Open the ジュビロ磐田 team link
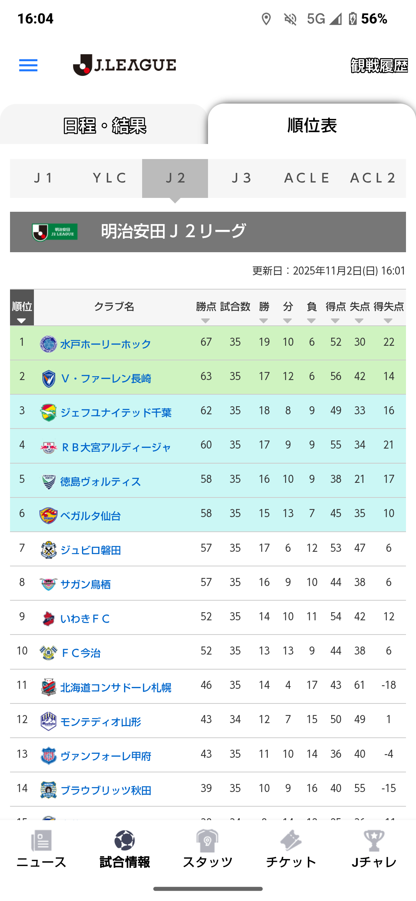 [x=91, y=550]
